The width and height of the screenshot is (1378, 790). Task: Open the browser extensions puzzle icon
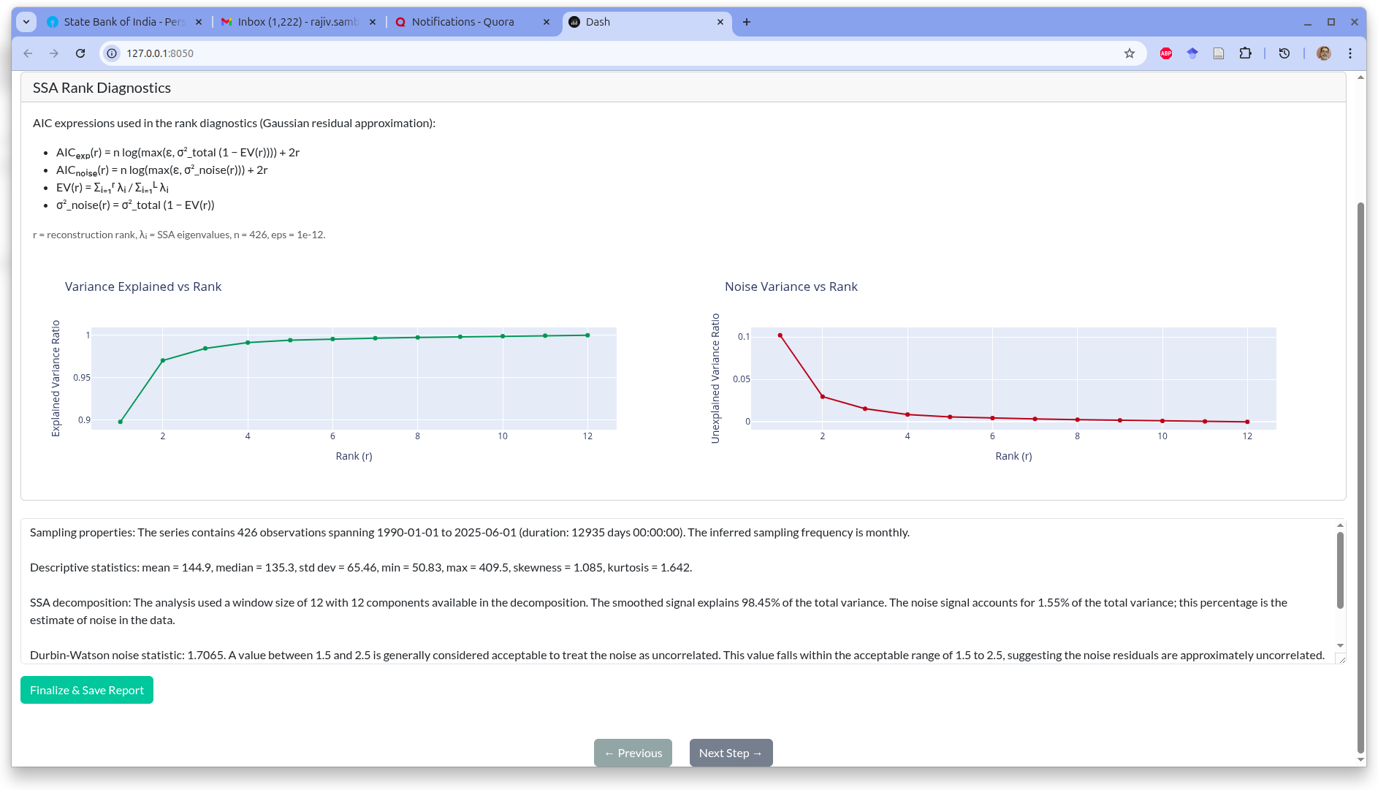1245,53
